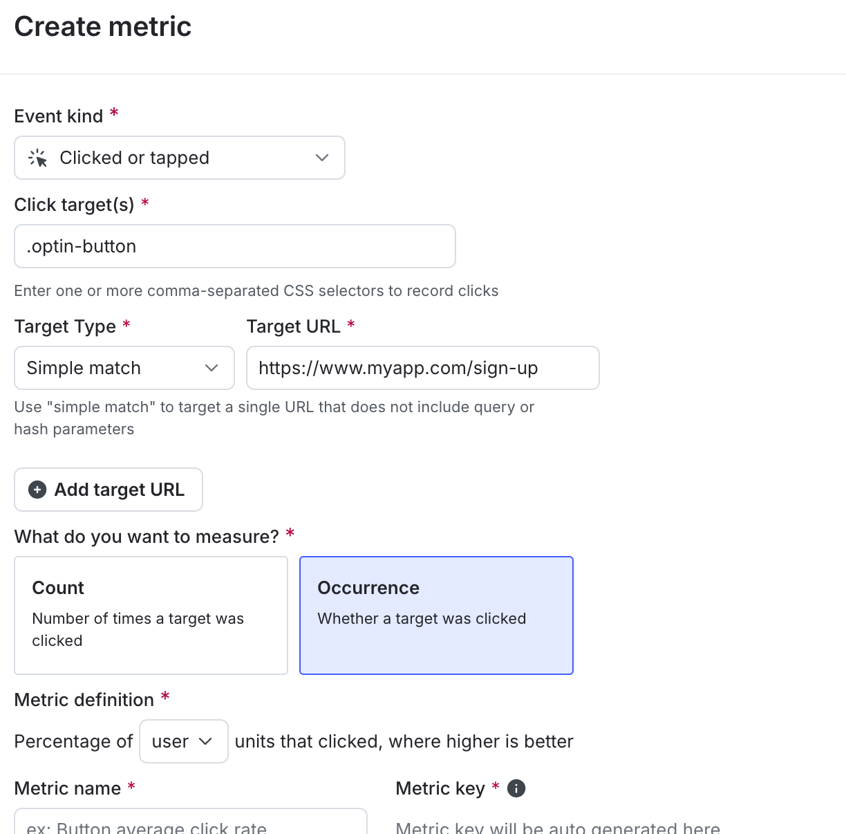Select the Occurrence measurement card
846x834 pixels.
coord(435,615)
